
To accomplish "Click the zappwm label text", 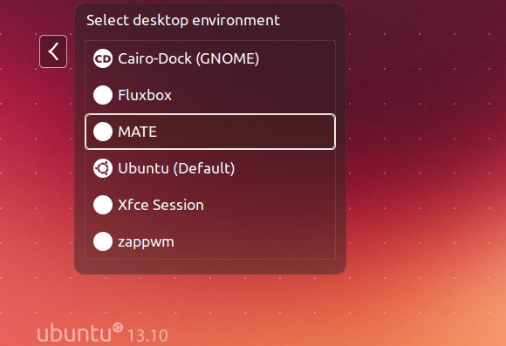I will (x=146, y=242).
